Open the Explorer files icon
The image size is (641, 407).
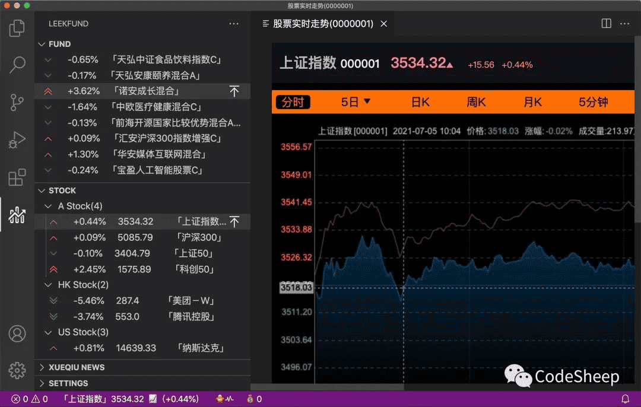[17, 28]
